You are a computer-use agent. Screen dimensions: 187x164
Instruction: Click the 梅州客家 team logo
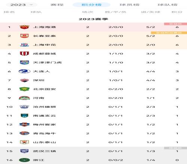24,124
